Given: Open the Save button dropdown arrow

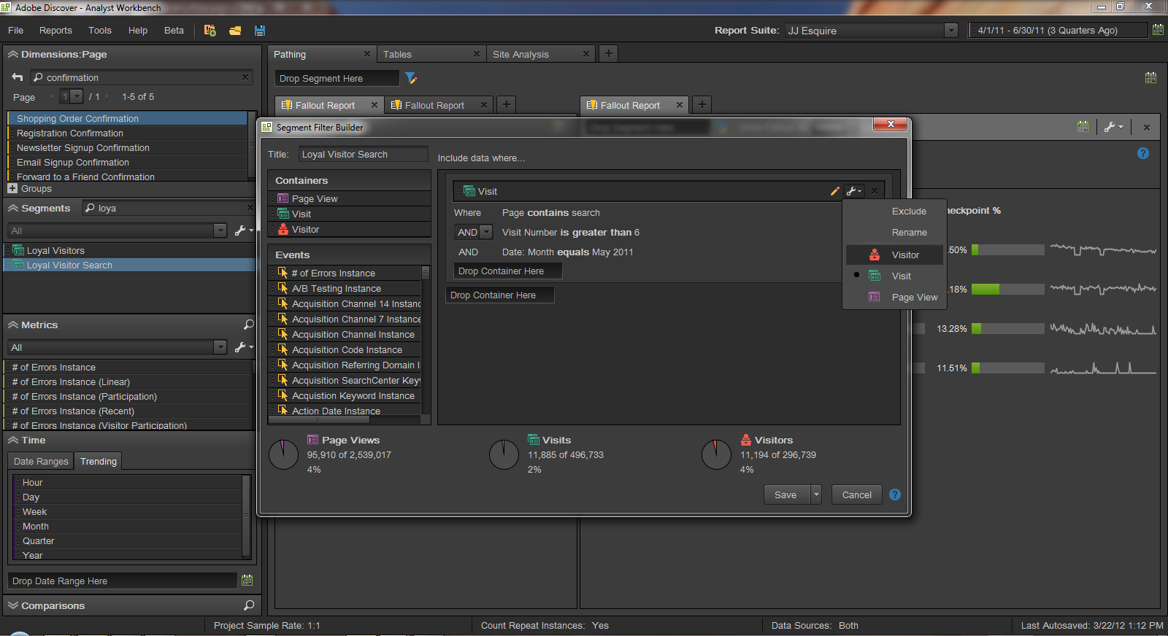Looking at the screenshot, I should (816, 495).
